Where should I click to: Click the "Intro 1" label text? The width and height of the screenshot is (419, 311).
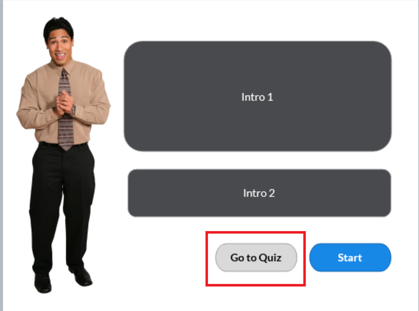(257, 97)
